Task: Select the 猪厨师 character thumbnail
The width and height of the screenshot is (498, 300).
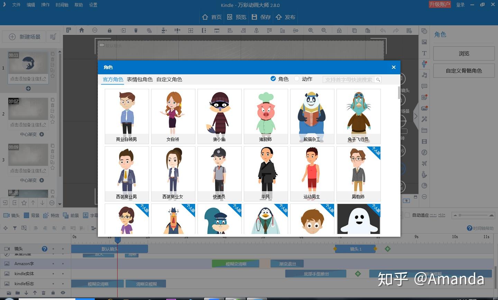Action: (x=266, y=116)
